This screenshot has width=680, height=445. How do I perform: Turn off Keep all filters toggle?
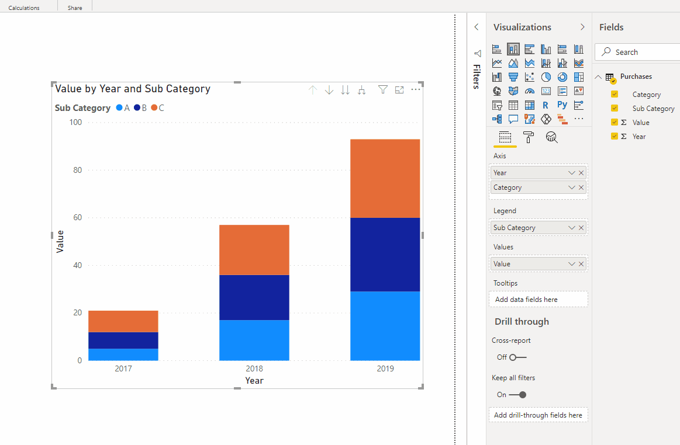(x=518, y=395)
